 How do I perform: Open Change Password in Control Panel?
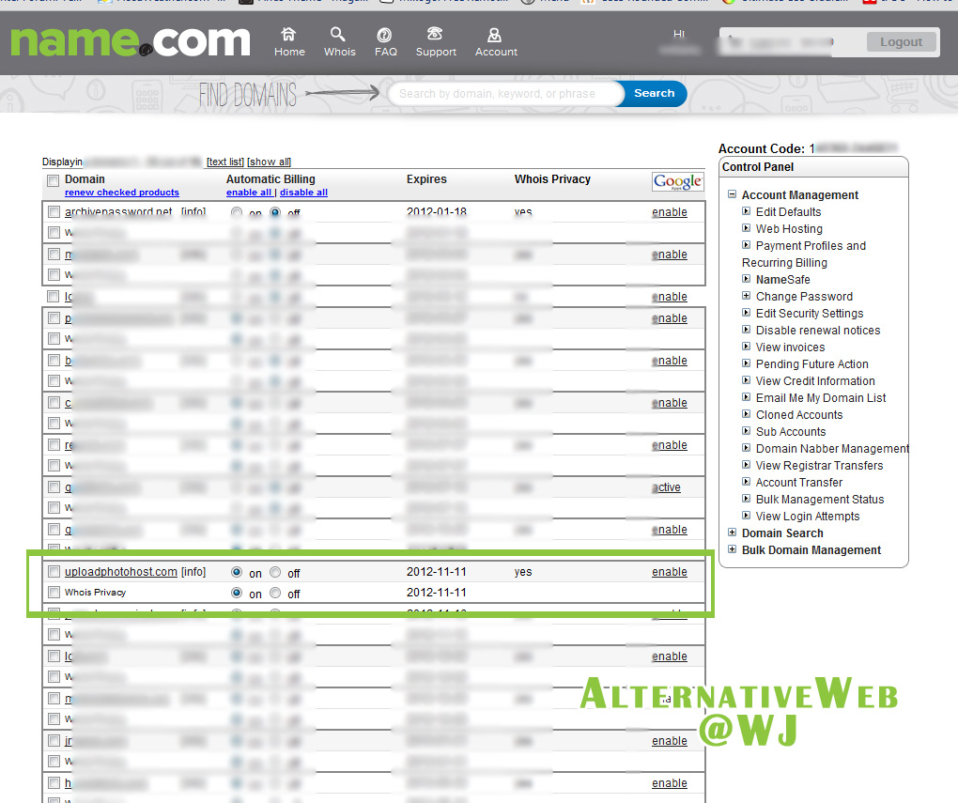pyautogui.click(x=804, y=296)
